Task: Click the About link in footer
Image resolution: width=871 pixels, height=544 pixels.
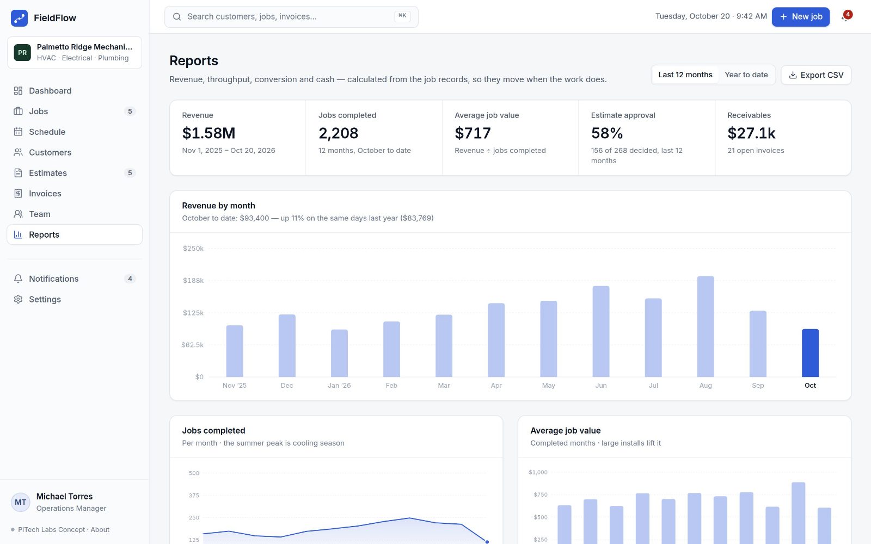Action: pyautogui.click(x=100, y=530)
